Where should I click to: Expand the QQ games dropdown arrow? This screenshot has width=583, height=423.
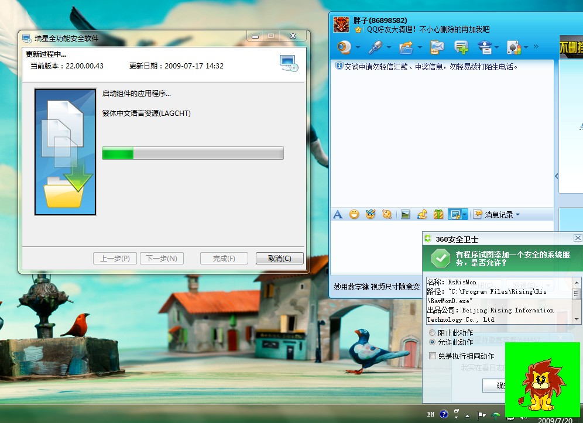click(x=526, y=47)
